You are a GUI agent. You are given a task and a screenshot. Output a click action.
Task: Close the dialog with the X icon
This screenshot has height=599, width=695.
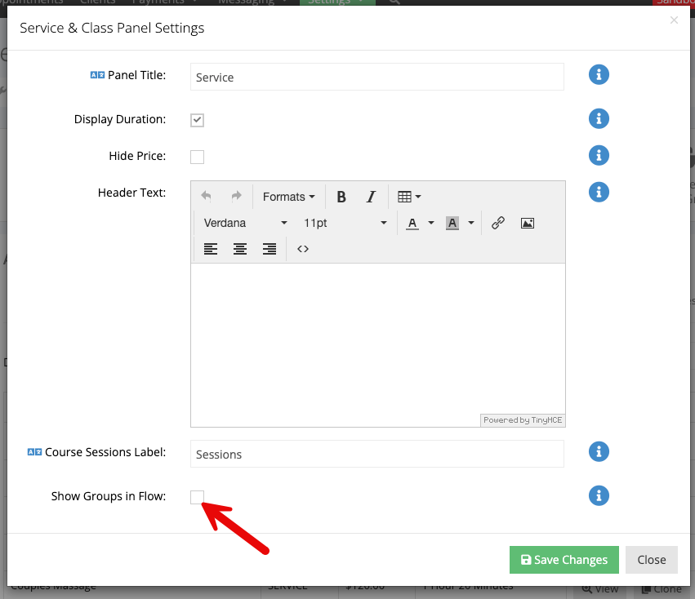click(674, 20)
